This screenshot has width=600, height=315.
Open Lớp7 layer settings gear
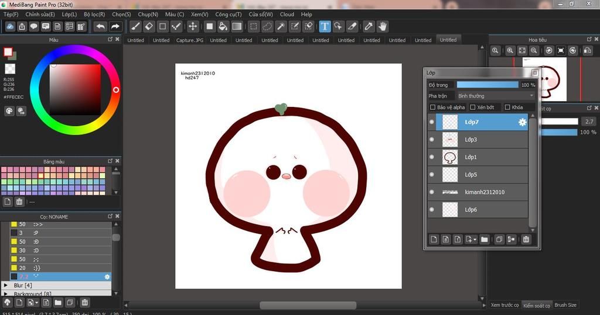coord(522,122)
